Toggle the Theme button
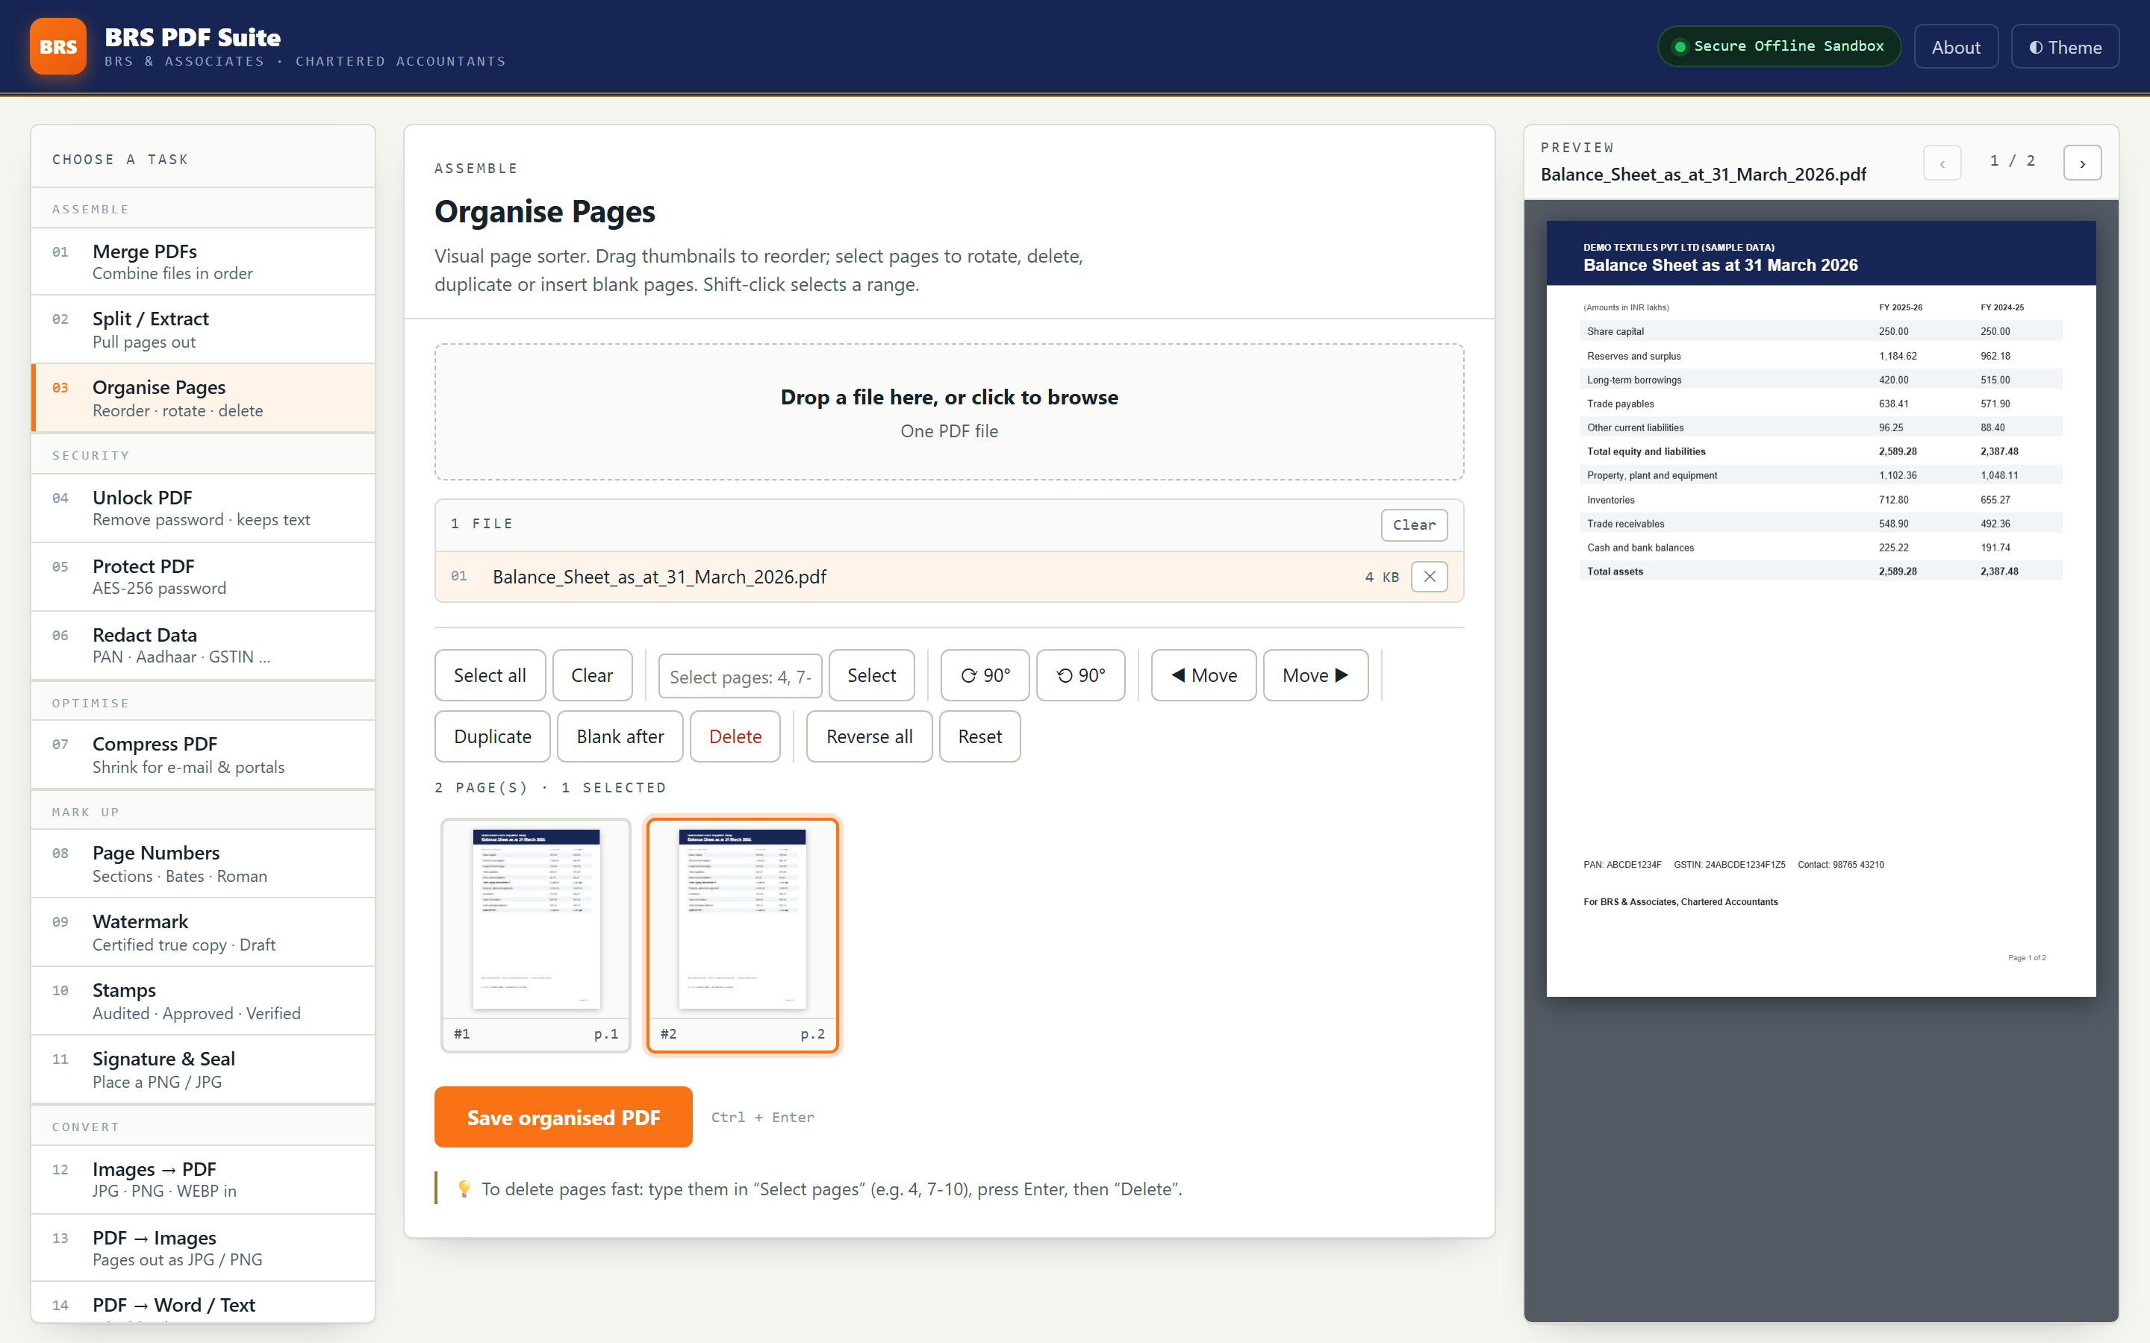Screen dimensions: 2150x1343 (x=2065, y=47)
